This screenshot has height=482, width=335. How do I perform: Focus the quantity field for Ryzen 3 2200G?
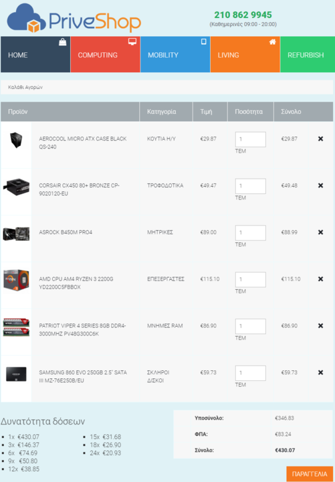click(x=251, y=280)
